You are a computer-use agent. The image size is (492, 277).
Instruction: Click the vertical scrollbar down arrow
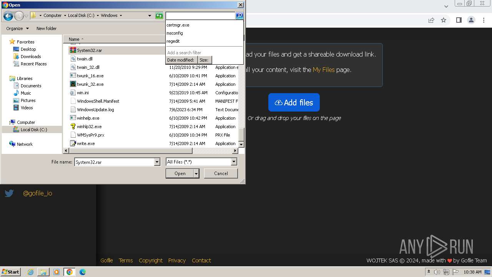pos(241,144)
